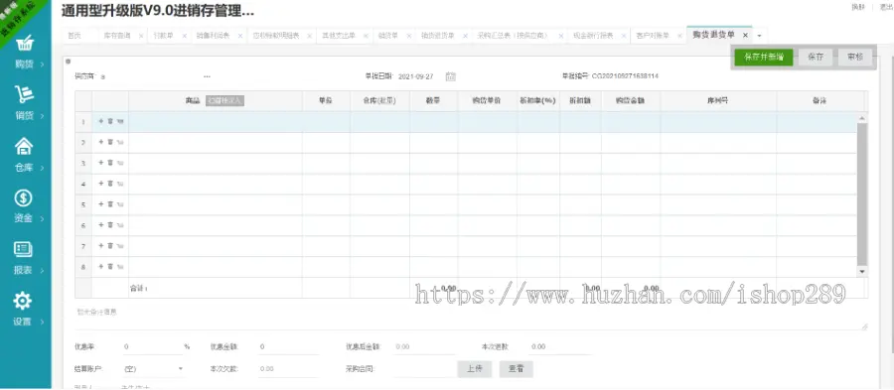Close the 客户对账单 tab
The image size is (894, 390).
point(679,36)
